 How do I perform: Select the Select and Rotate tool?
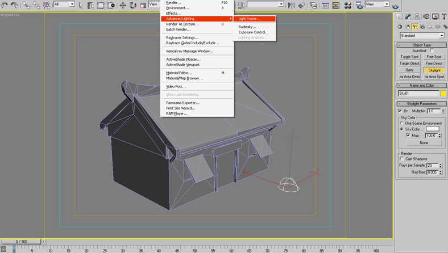coord(132,5)
